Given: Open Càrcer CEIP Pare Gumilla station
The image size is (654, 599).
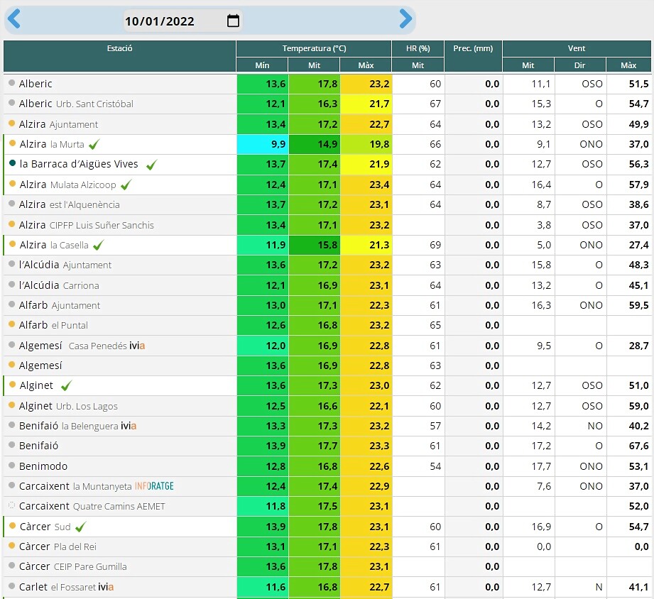Looking at the screenshot, I should [x=327, y=567].
